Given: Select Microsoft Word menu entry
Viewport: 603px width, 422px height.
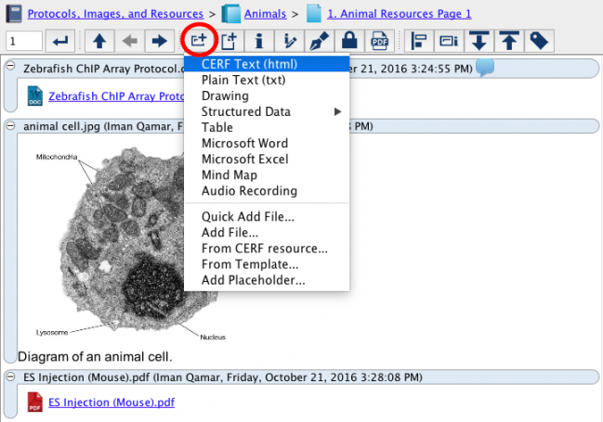Looking at the screenshot, I should [267, 143].
